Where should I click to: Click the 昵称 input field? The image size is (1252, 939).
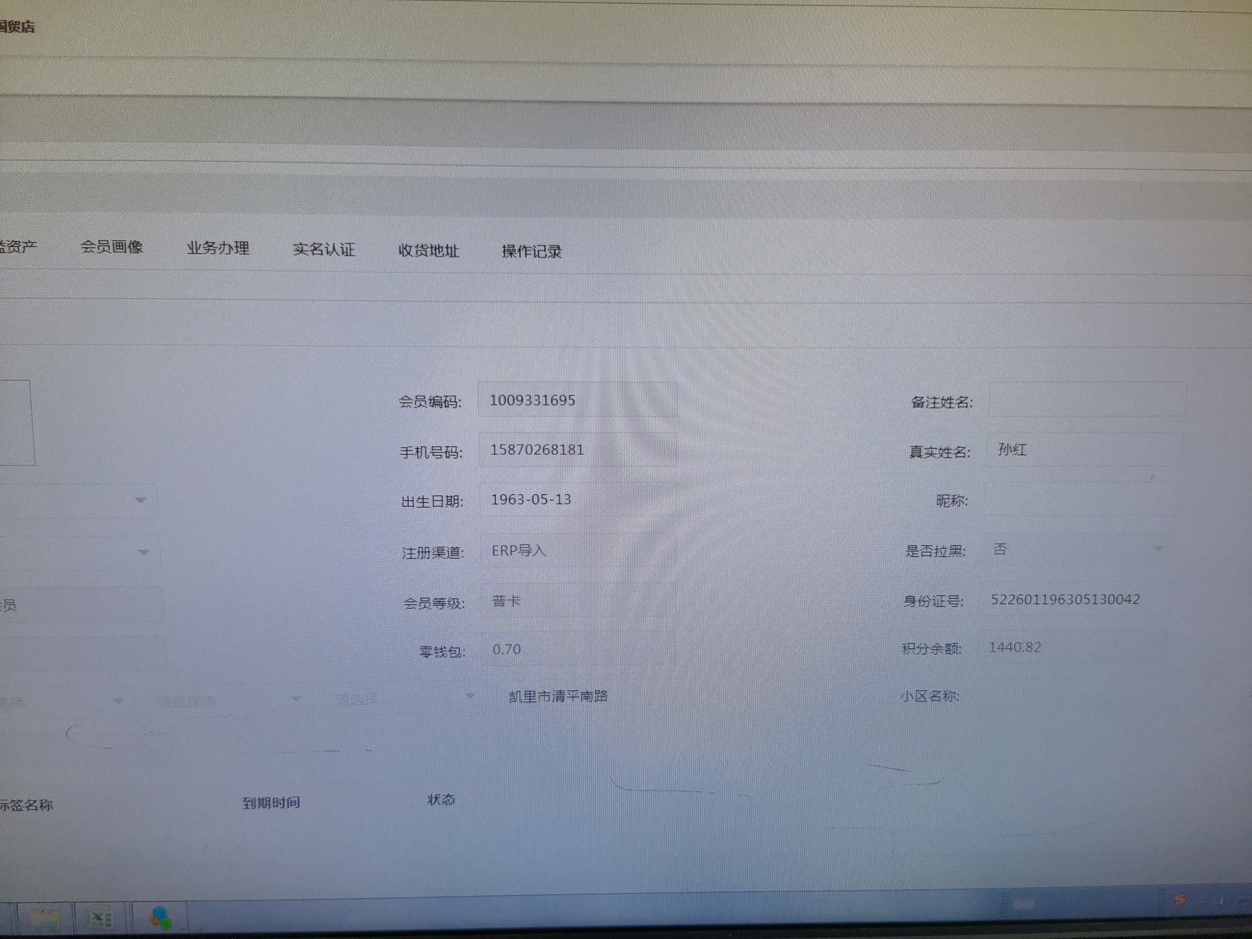pos(1079,501)
